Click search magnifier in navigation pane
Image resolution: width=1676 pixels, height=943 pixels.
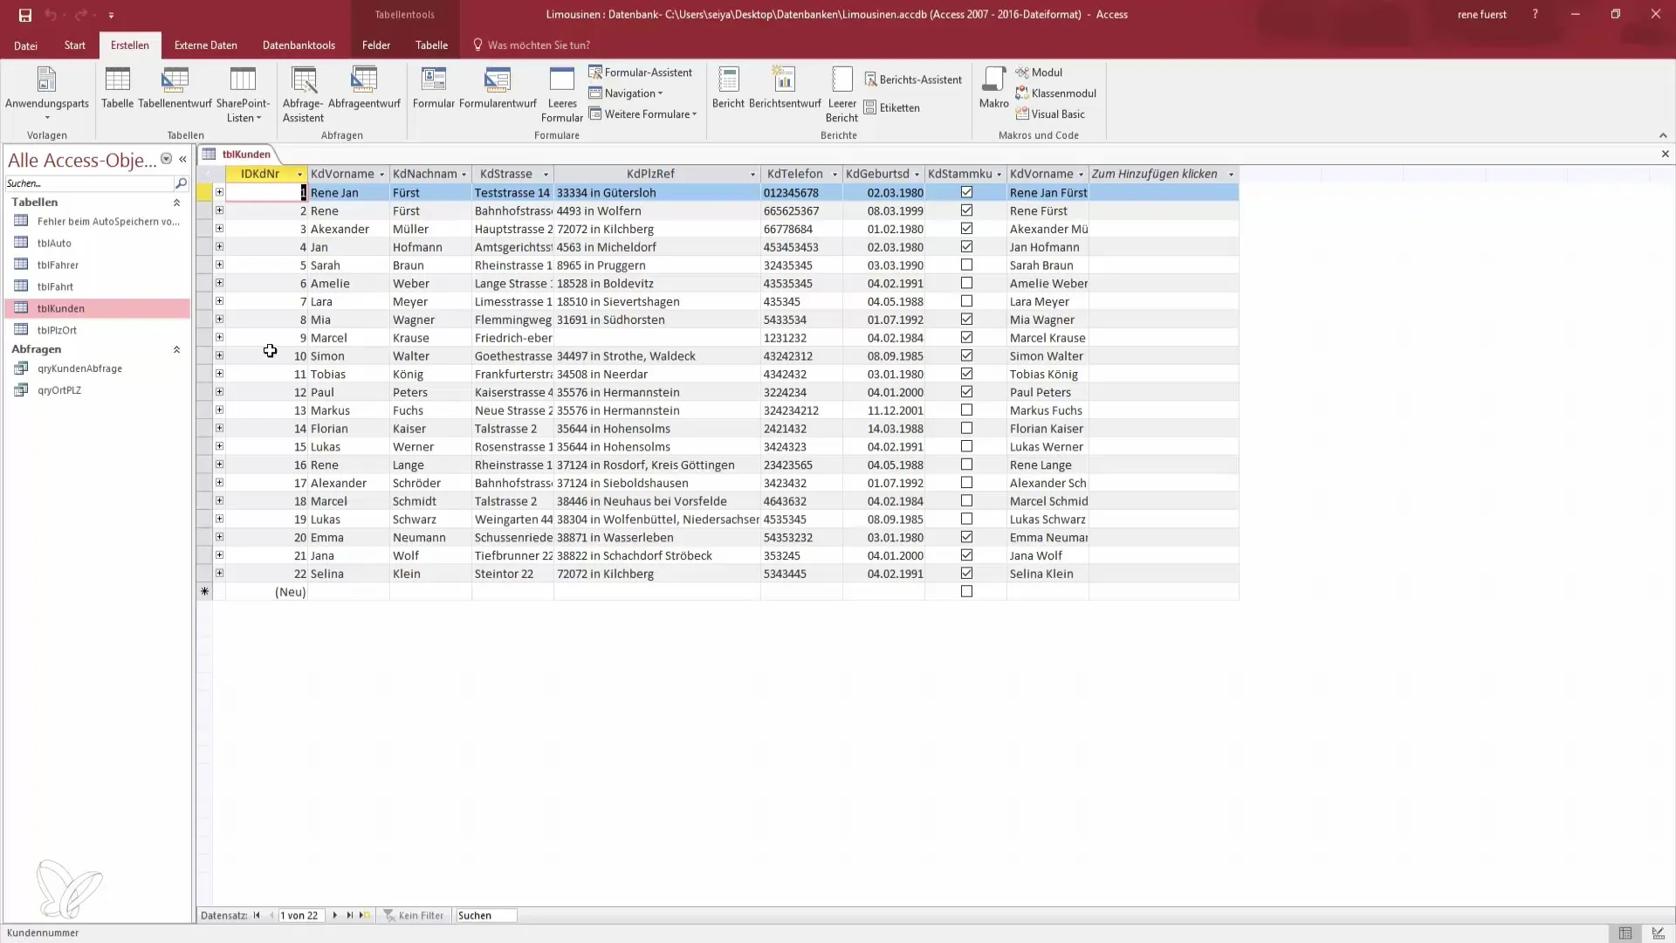[181, 183]
